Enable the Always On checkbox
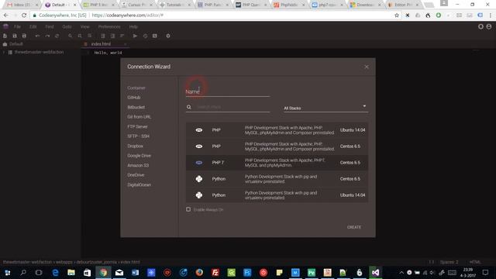 (188, 209)
